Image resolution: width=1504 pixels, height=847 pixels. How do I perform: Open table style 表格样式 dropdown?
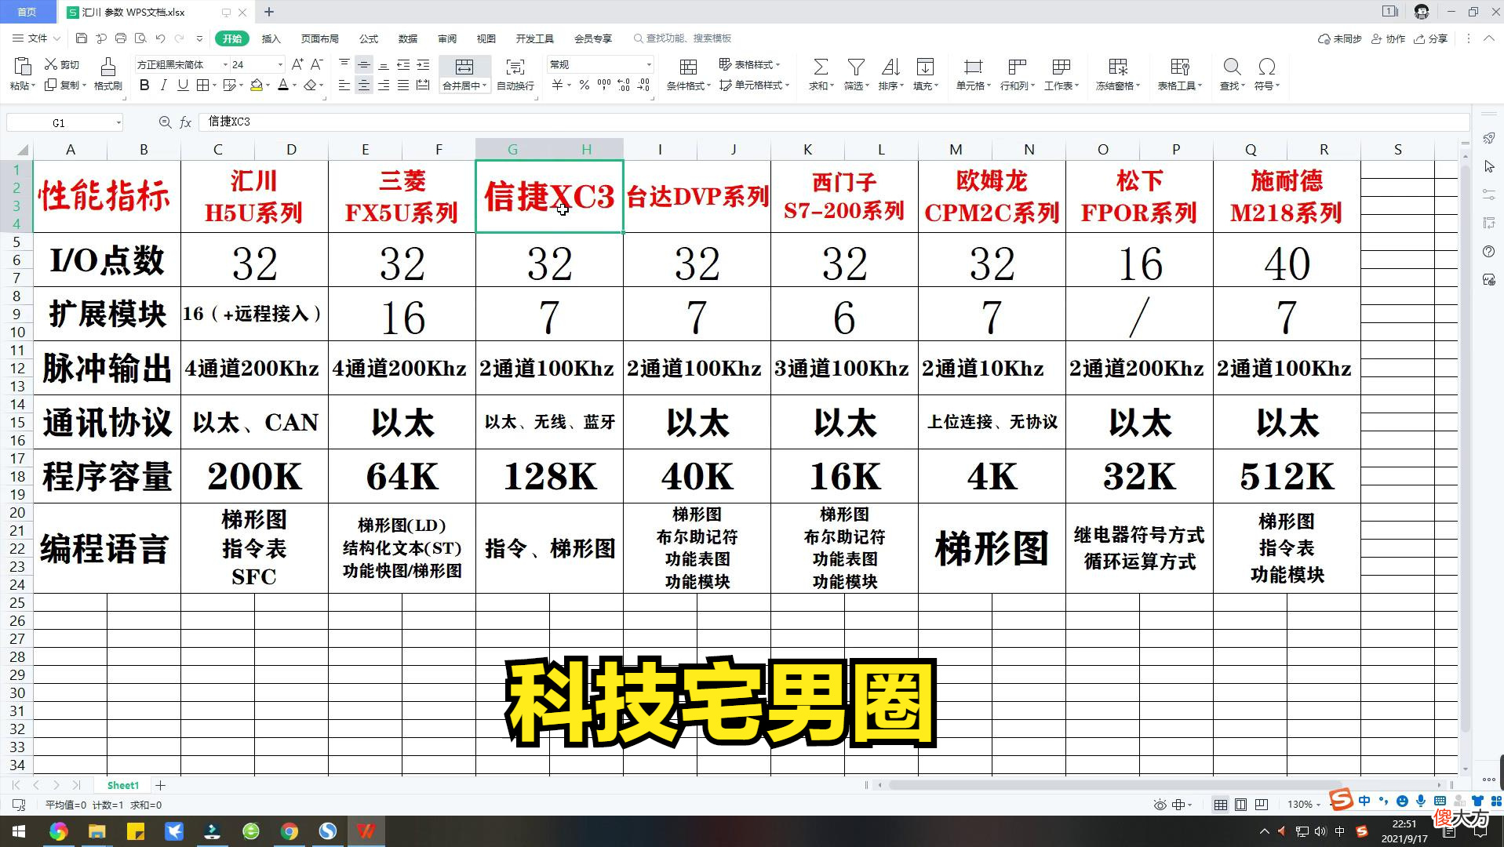click(x=750, y=64)
